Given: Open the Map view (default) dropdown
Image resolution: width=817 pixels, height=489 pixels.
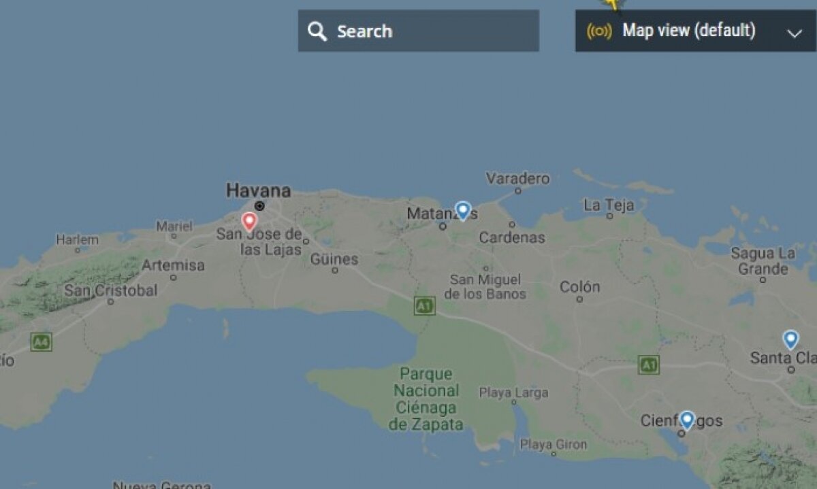Looking at the screenshot, I should coord(696,31).
